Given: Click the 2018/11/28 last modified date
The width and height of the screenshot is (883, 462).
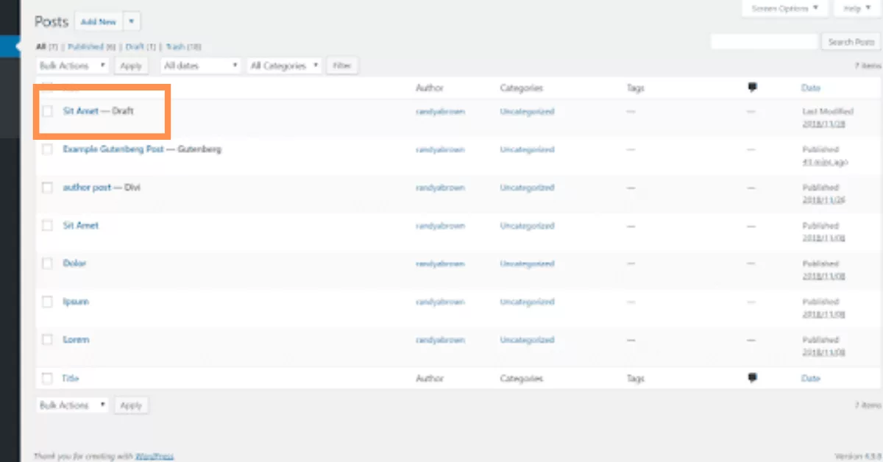Looking at the screenshot, I should (x=823, y=124).
